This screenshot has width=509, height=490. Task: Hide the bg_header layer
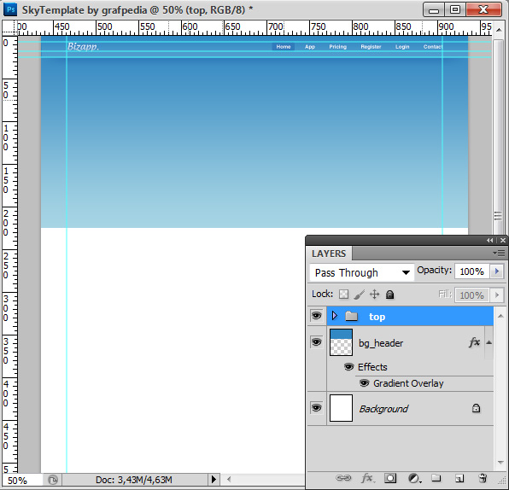tap(317, 342)
